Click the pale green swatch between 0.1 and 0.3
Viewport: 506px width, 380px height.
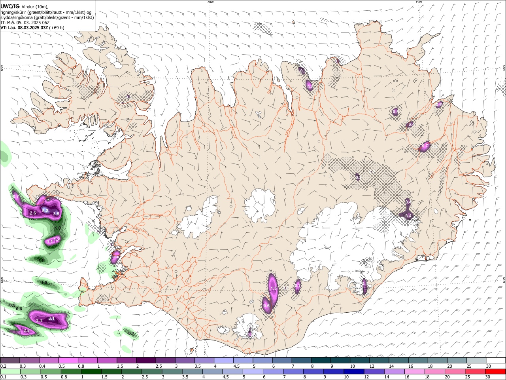(10, 371)
